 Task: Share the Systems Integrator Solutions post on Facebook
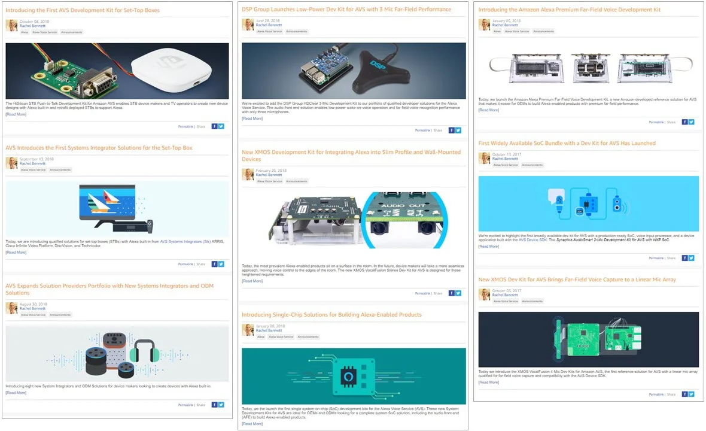214,265
